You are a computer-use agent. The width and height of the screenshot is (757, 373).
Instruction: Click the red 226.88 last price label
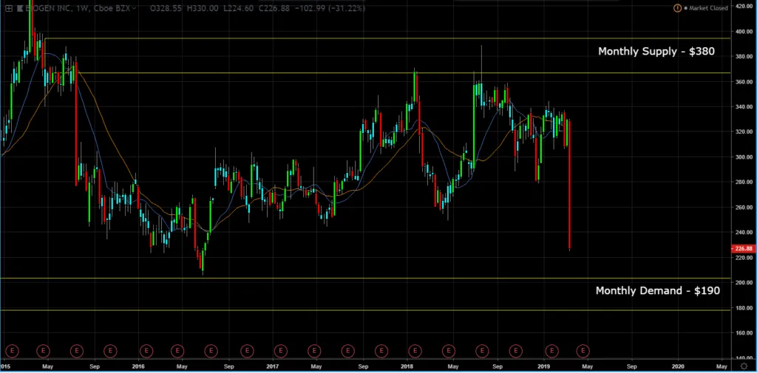pos(743,248)
